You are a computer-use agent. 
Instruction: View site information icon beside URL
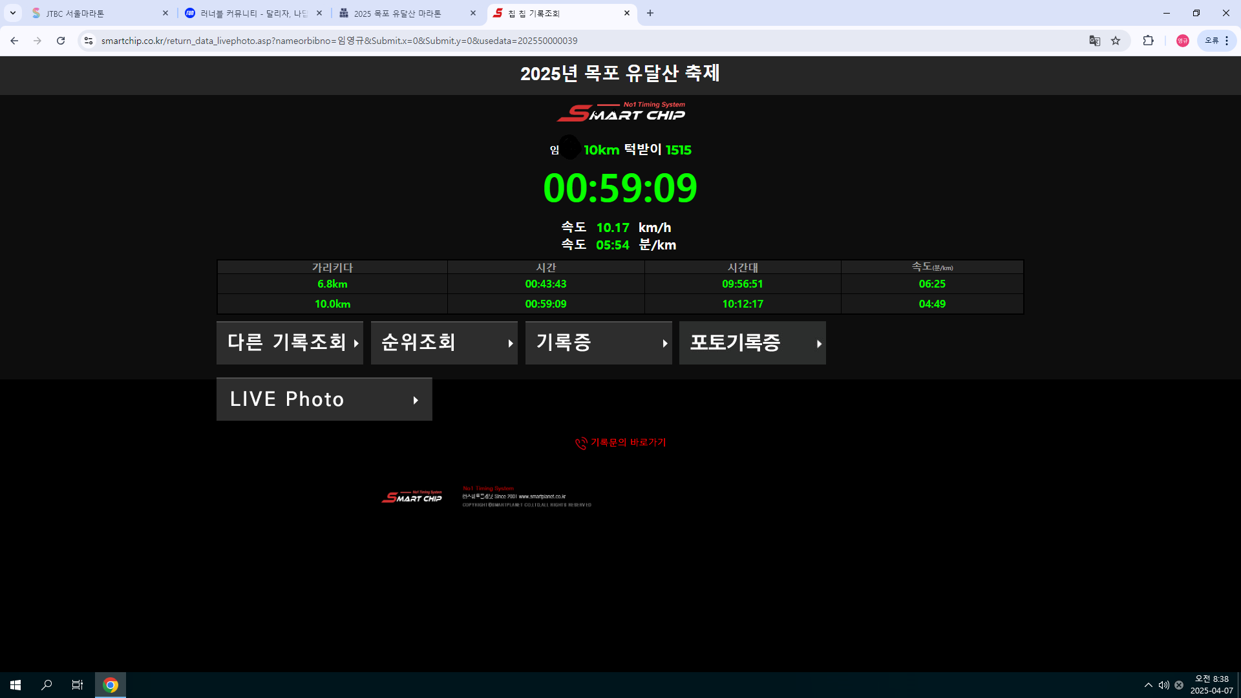click(x=89, y=41)
